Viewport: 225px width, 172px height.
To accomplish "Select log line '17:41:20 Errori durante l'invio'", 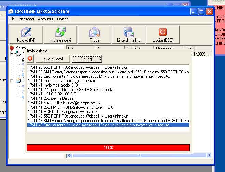I will coord(108,76).
